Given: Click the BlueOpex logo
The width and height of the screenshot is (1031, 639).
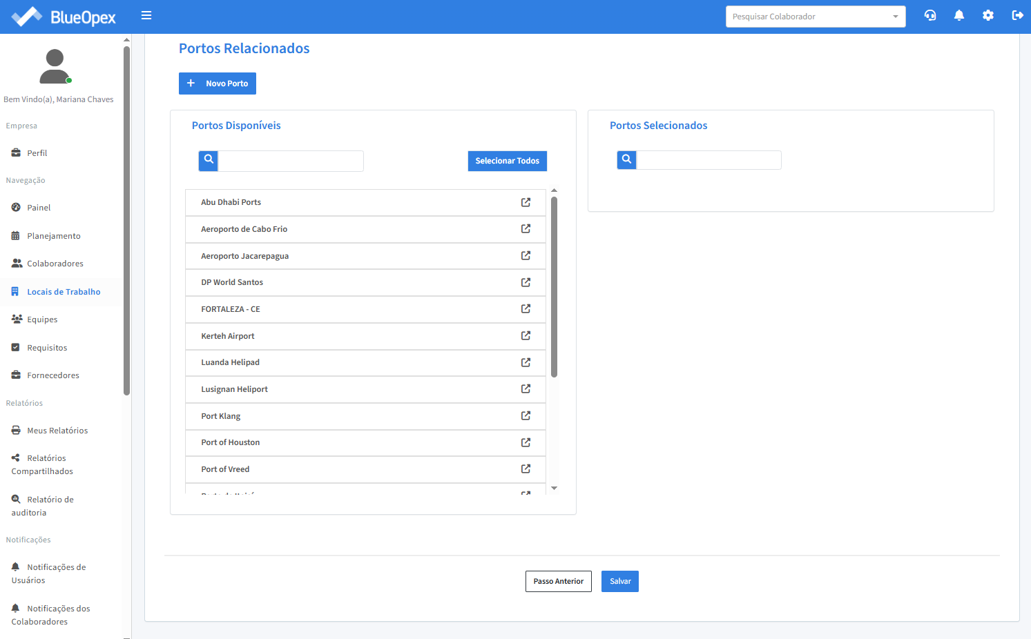Looking at the screenshot, I should [64, 17].
